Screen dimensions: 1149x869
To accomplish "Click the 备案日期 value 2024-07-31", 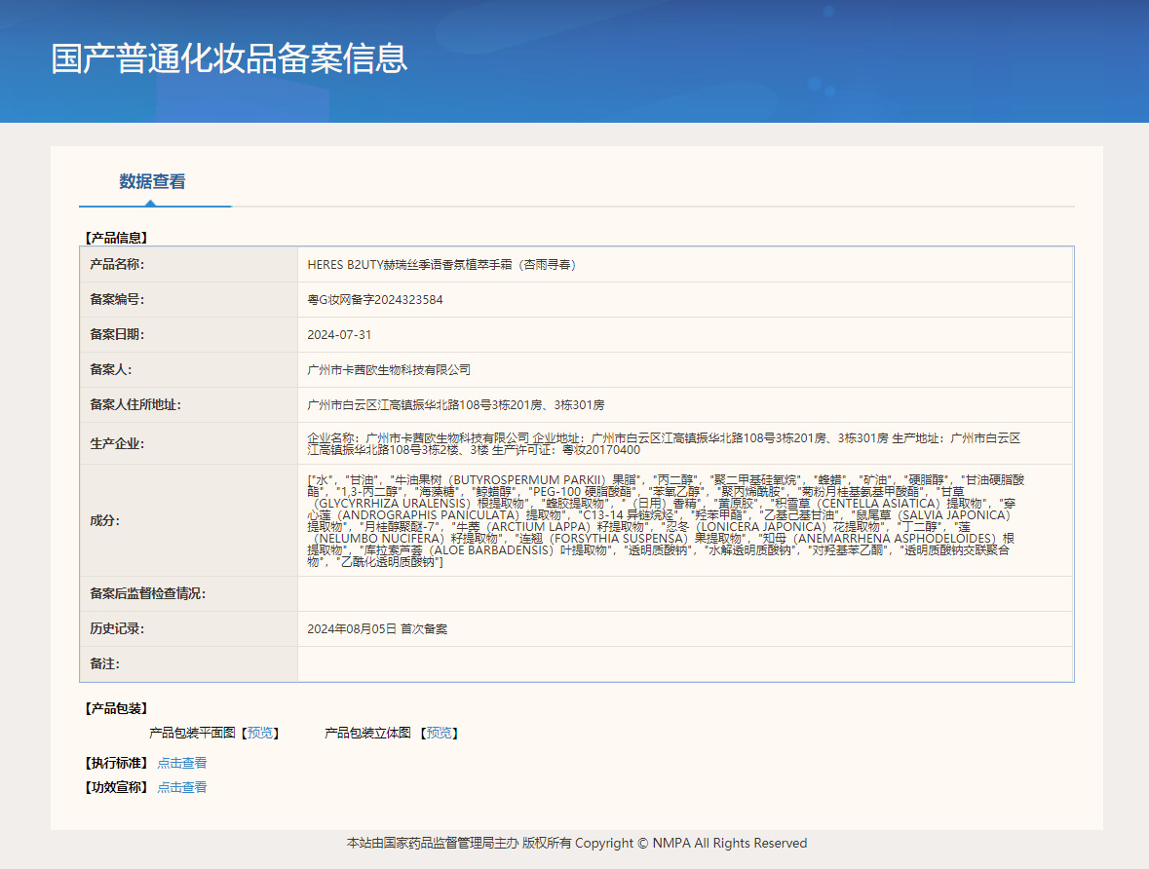I will [x=339, y=335].
